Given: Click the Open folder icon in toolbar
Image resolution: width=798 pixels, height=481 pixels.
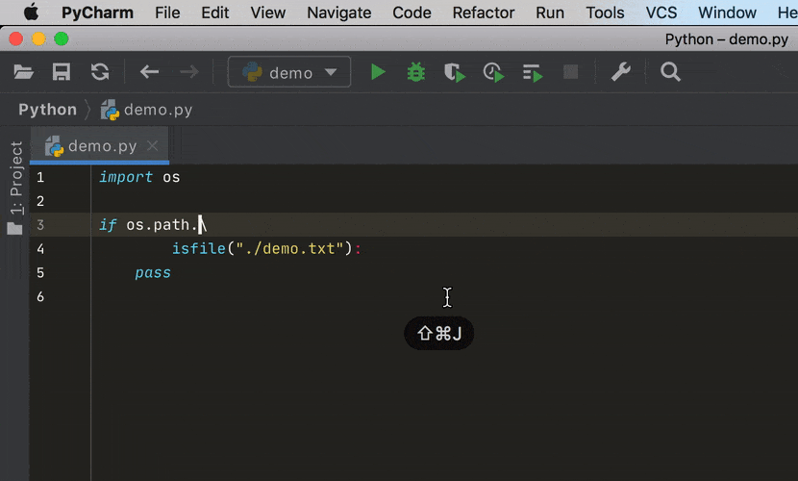Looking at the screenshot, I should [24, 72].
